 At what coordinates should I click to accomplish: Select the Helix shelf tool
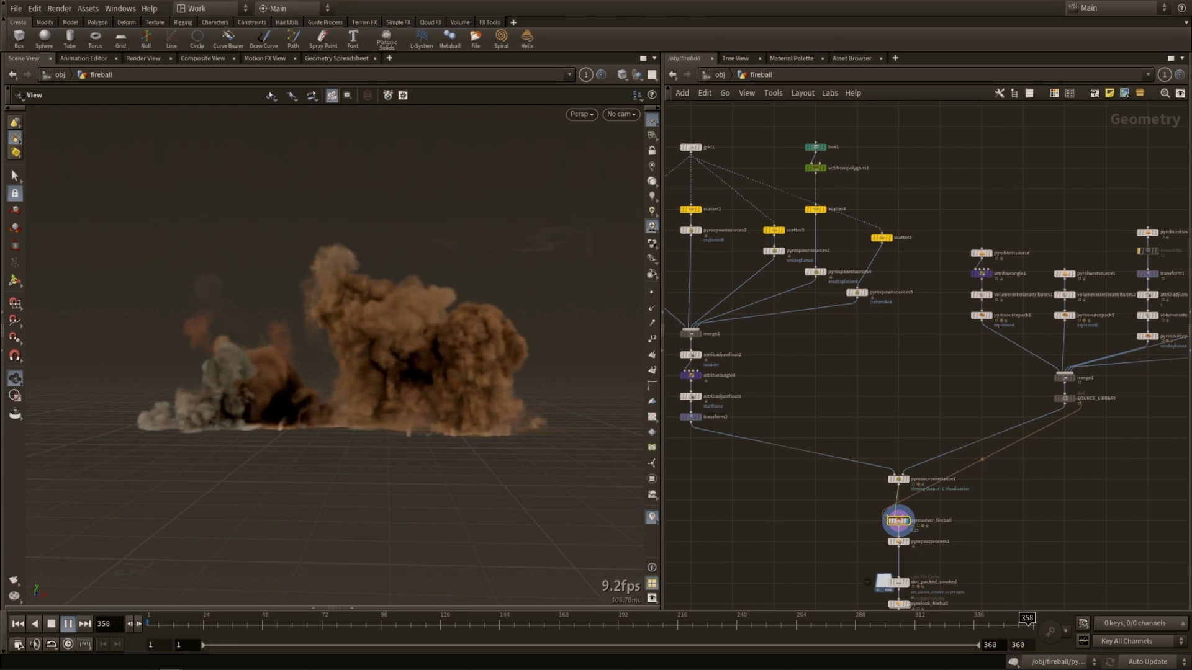[526, 38]
